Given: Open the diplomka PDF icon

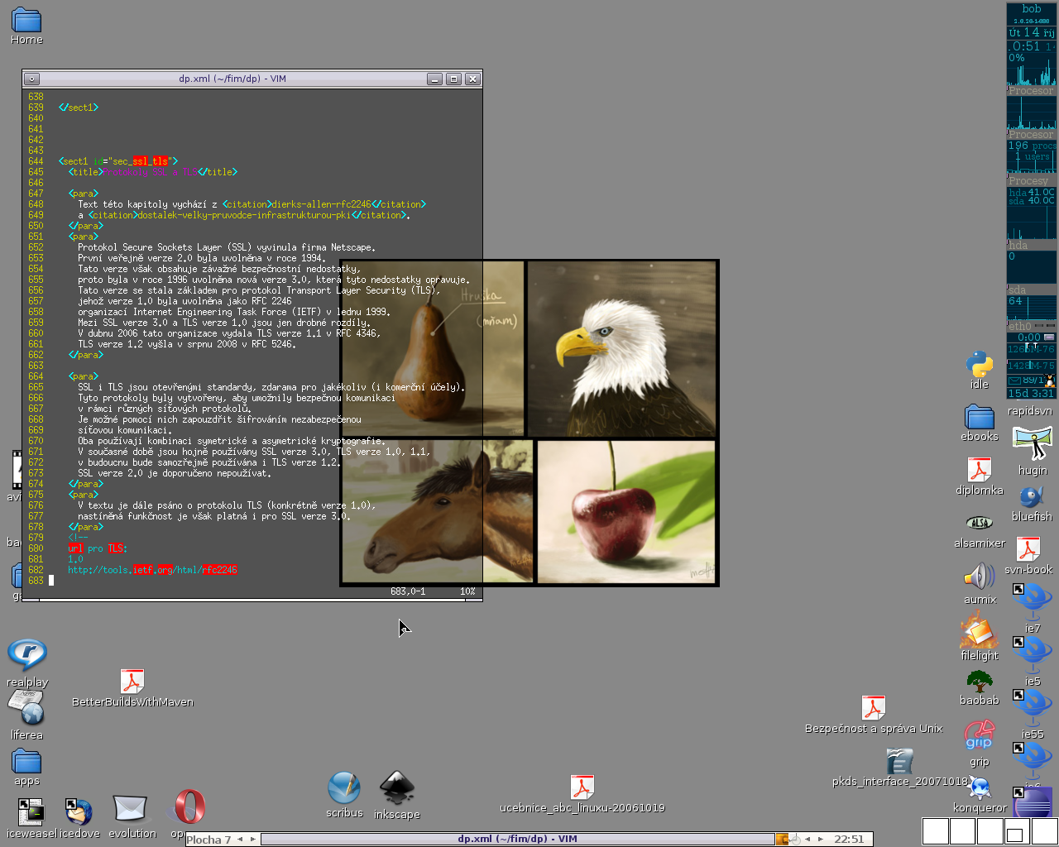Looking at the screenshot, I should coord(980,469).
